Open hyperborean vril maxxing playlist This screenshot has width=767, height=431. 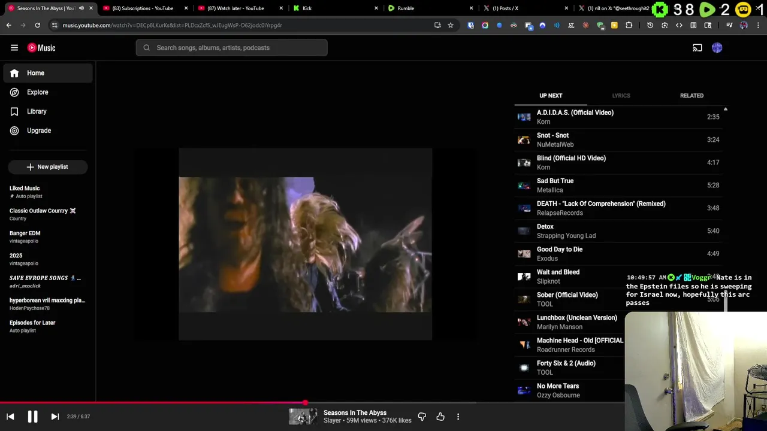pyautogui.click(x=48, y=304)
